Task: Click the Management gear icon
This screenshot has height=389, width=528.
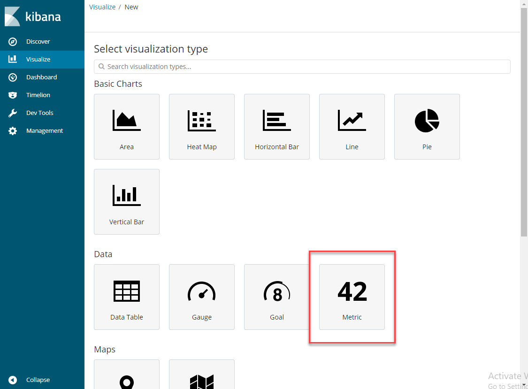Action: [13, 130]
